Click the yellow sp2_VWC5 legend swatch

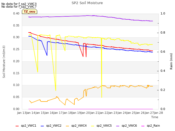click(92, 126)
